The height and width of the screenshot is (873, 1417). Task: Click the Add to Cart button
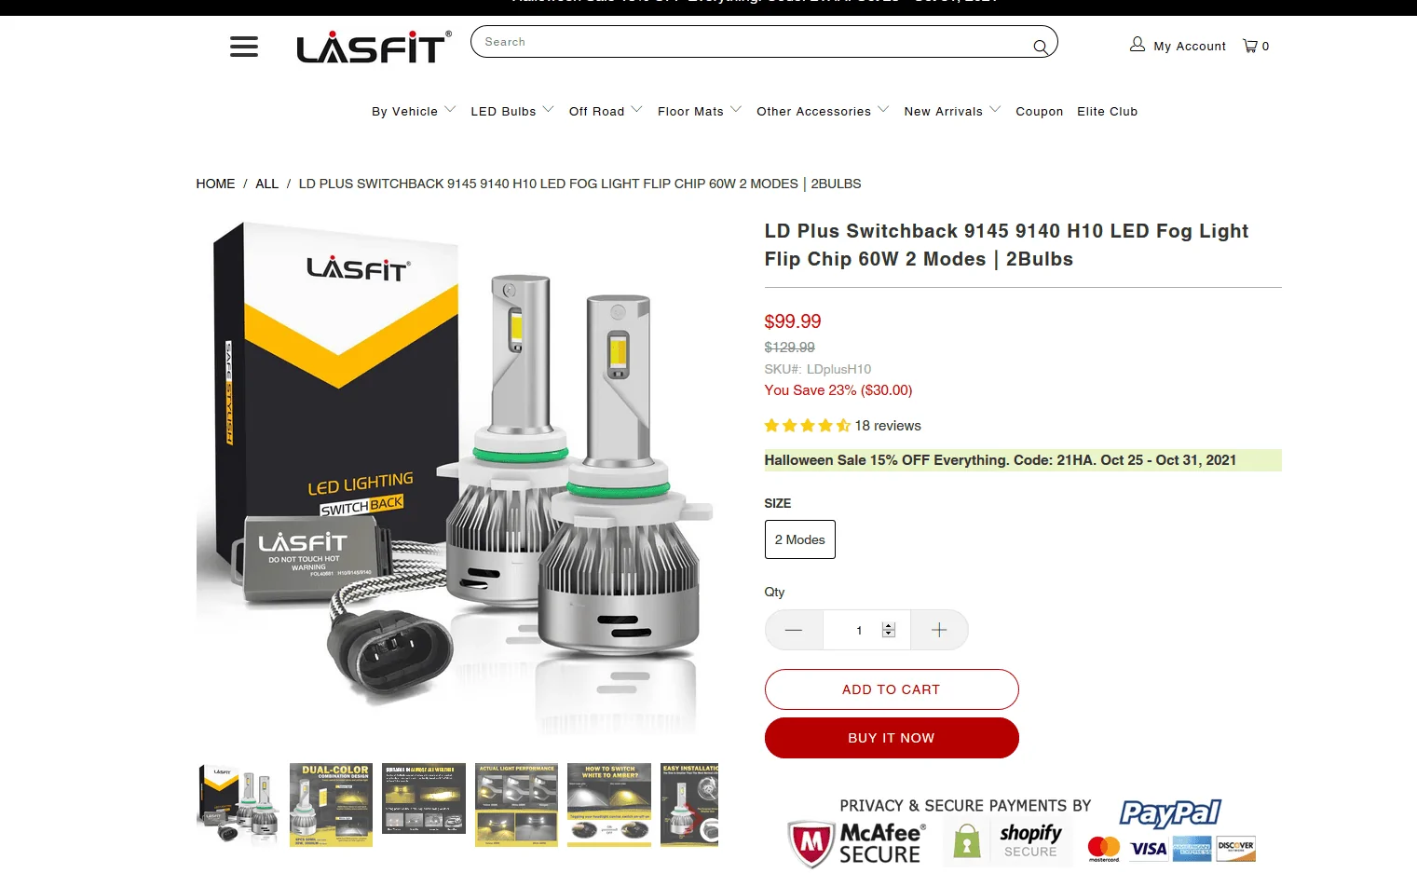click(892, 689)
